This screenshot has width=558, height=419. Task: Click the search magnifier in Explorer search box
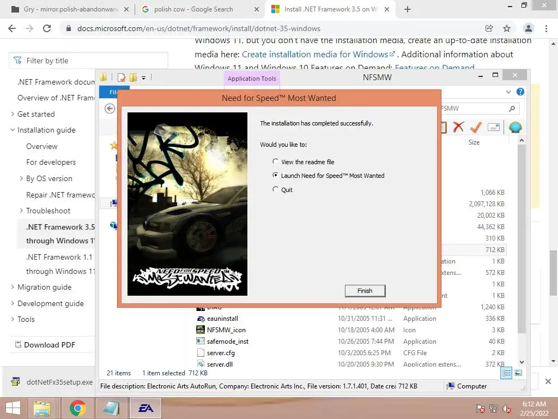[x=512, y=109]
